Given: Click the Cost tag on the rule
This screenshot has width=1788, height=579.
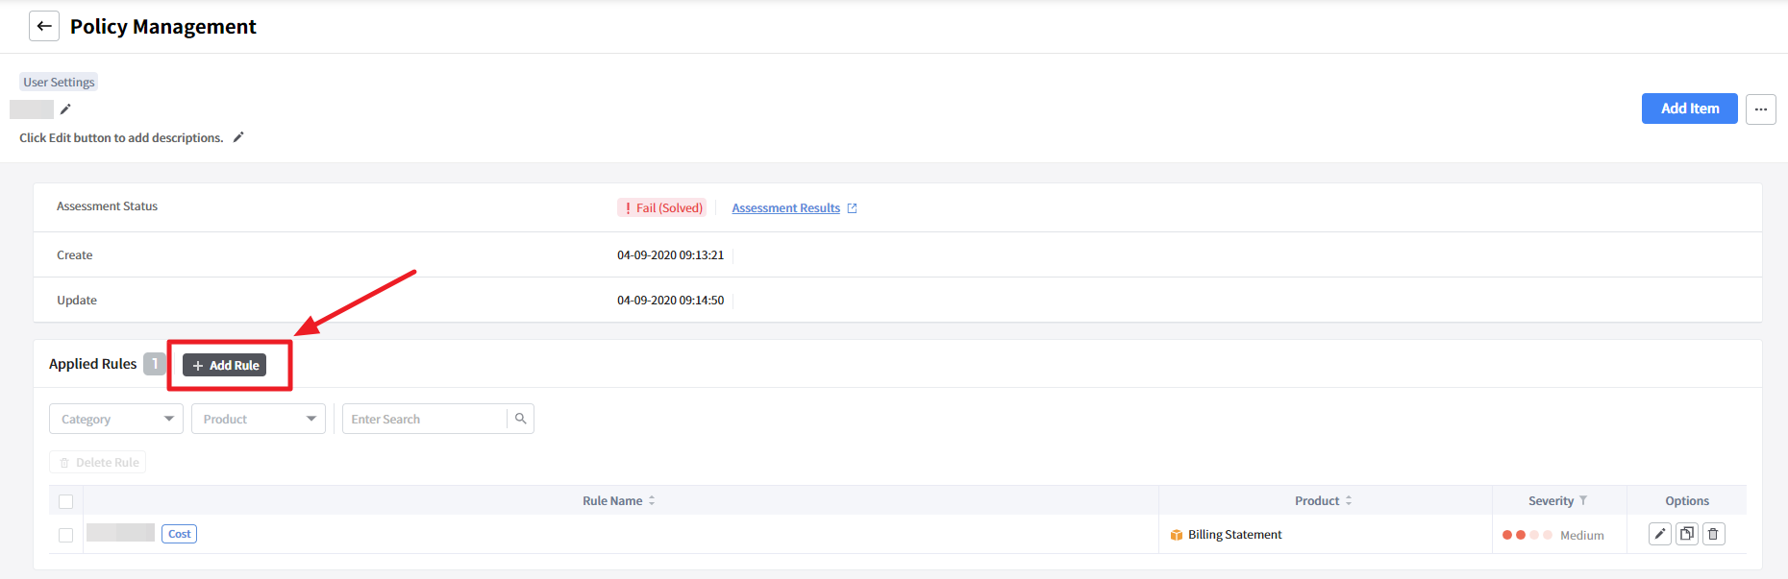Looking at the screenshot, I should coord(179,534).
